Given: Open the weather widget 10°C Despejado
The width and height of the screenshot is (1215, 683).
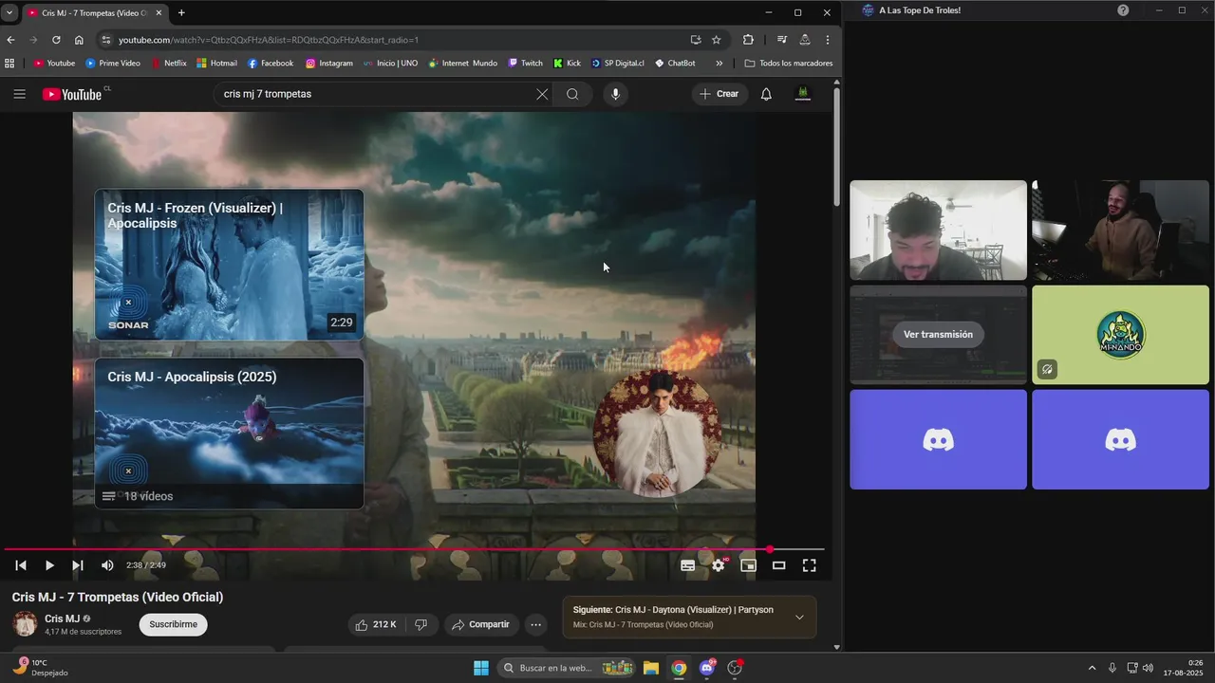Looking at the screenshot, I should (42, 668).
